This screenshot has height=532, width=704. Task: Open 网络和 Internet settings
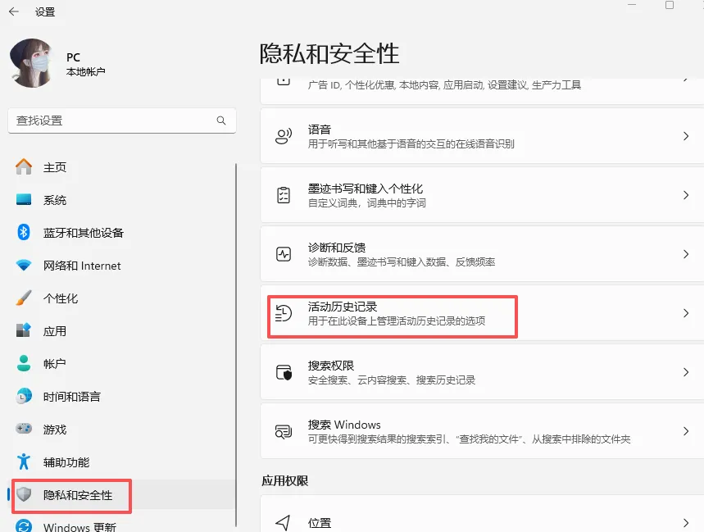point(122,266)
